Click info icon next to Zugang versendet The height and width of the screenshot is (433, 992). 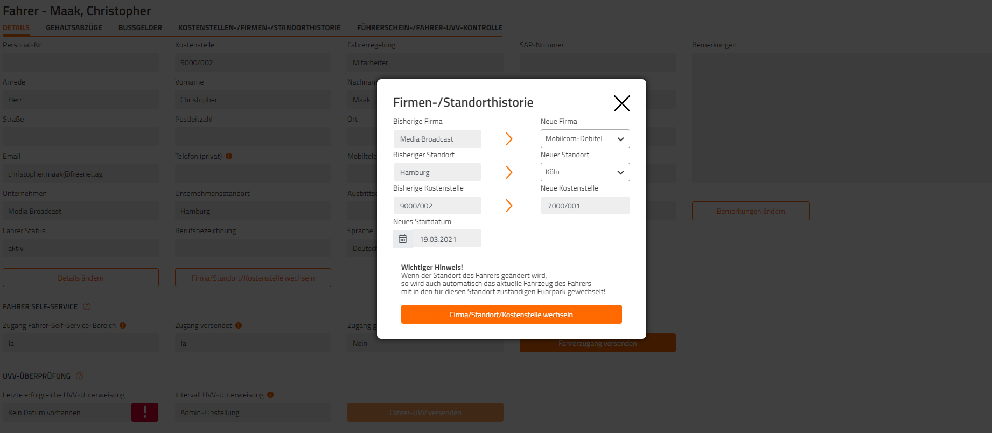(239, 325)
